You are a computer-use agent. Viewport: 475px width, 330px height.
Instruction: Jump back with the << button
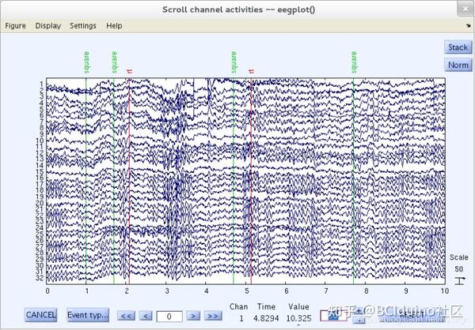pyautogui.click(x=125, y=316)
